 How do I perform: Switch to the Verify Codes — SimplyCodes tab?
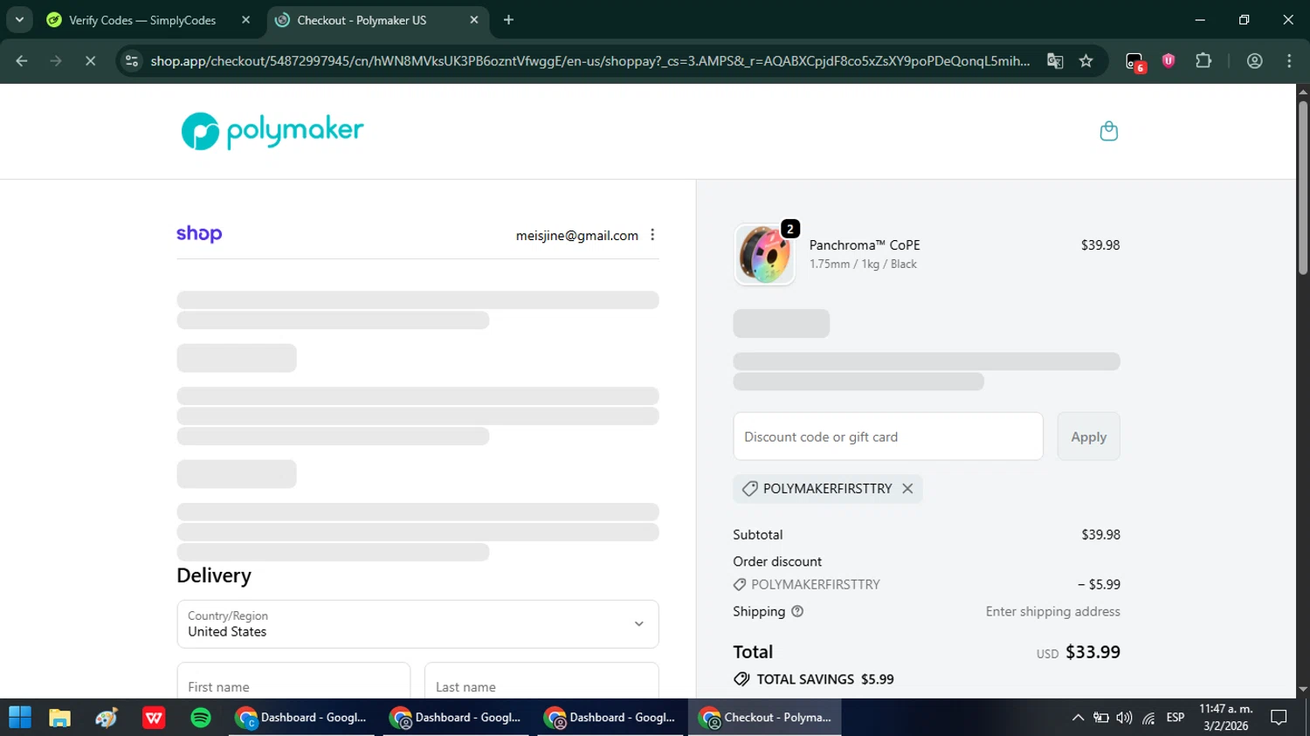tap(142, 20)
